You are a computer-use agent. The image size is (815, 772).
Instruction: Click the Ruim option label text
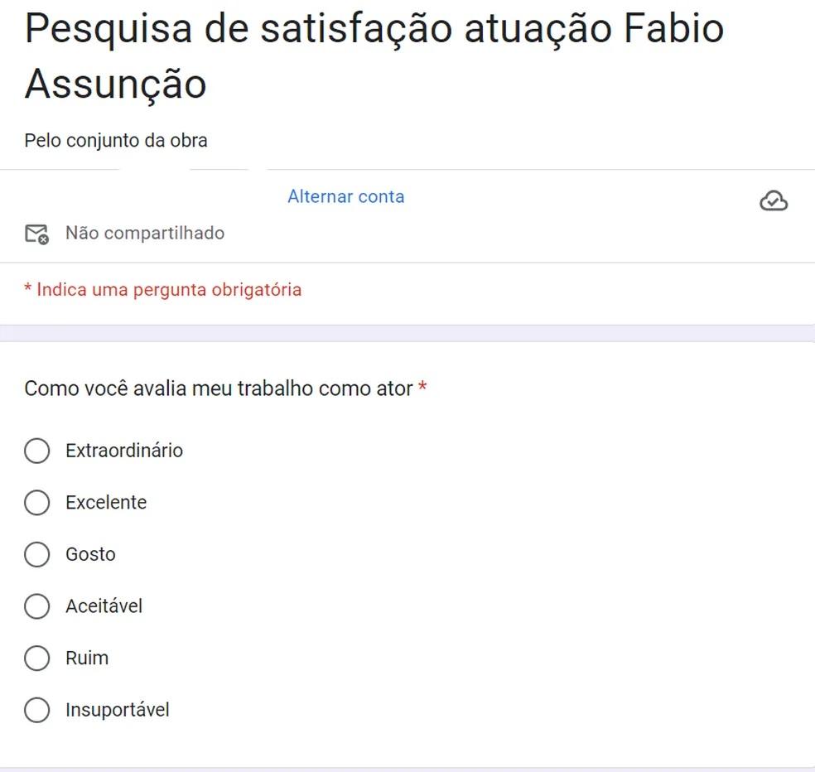87,659
